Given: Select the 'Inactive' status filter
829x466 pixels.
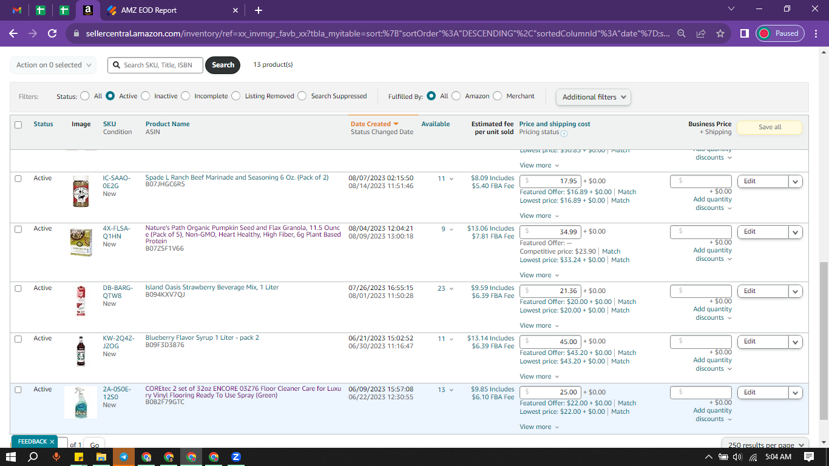Looking at the screenshot, I should click(146, 96).
